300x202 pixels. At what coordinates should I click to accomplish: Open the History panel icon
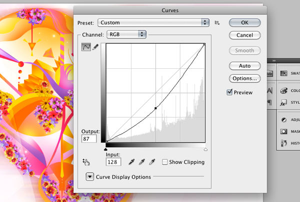[283, 143]
